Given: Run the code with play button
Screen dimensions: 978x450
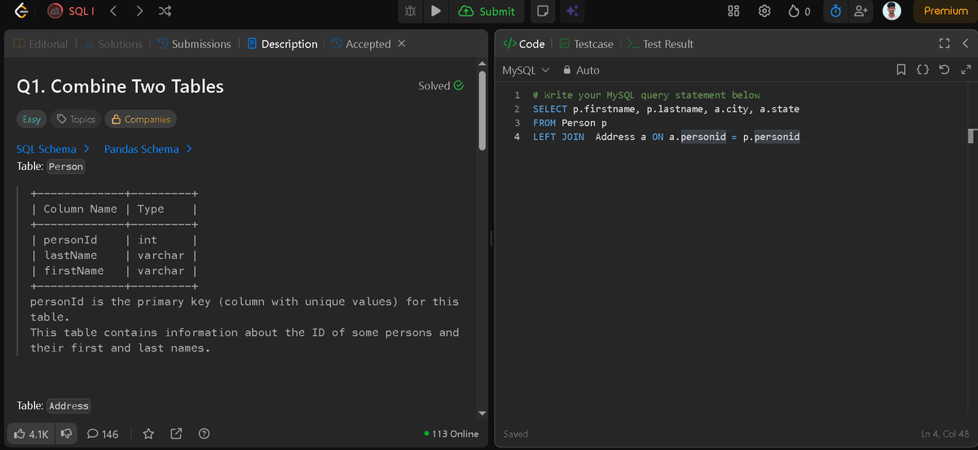Looking at the screenshot, I should tap(436, 11).
